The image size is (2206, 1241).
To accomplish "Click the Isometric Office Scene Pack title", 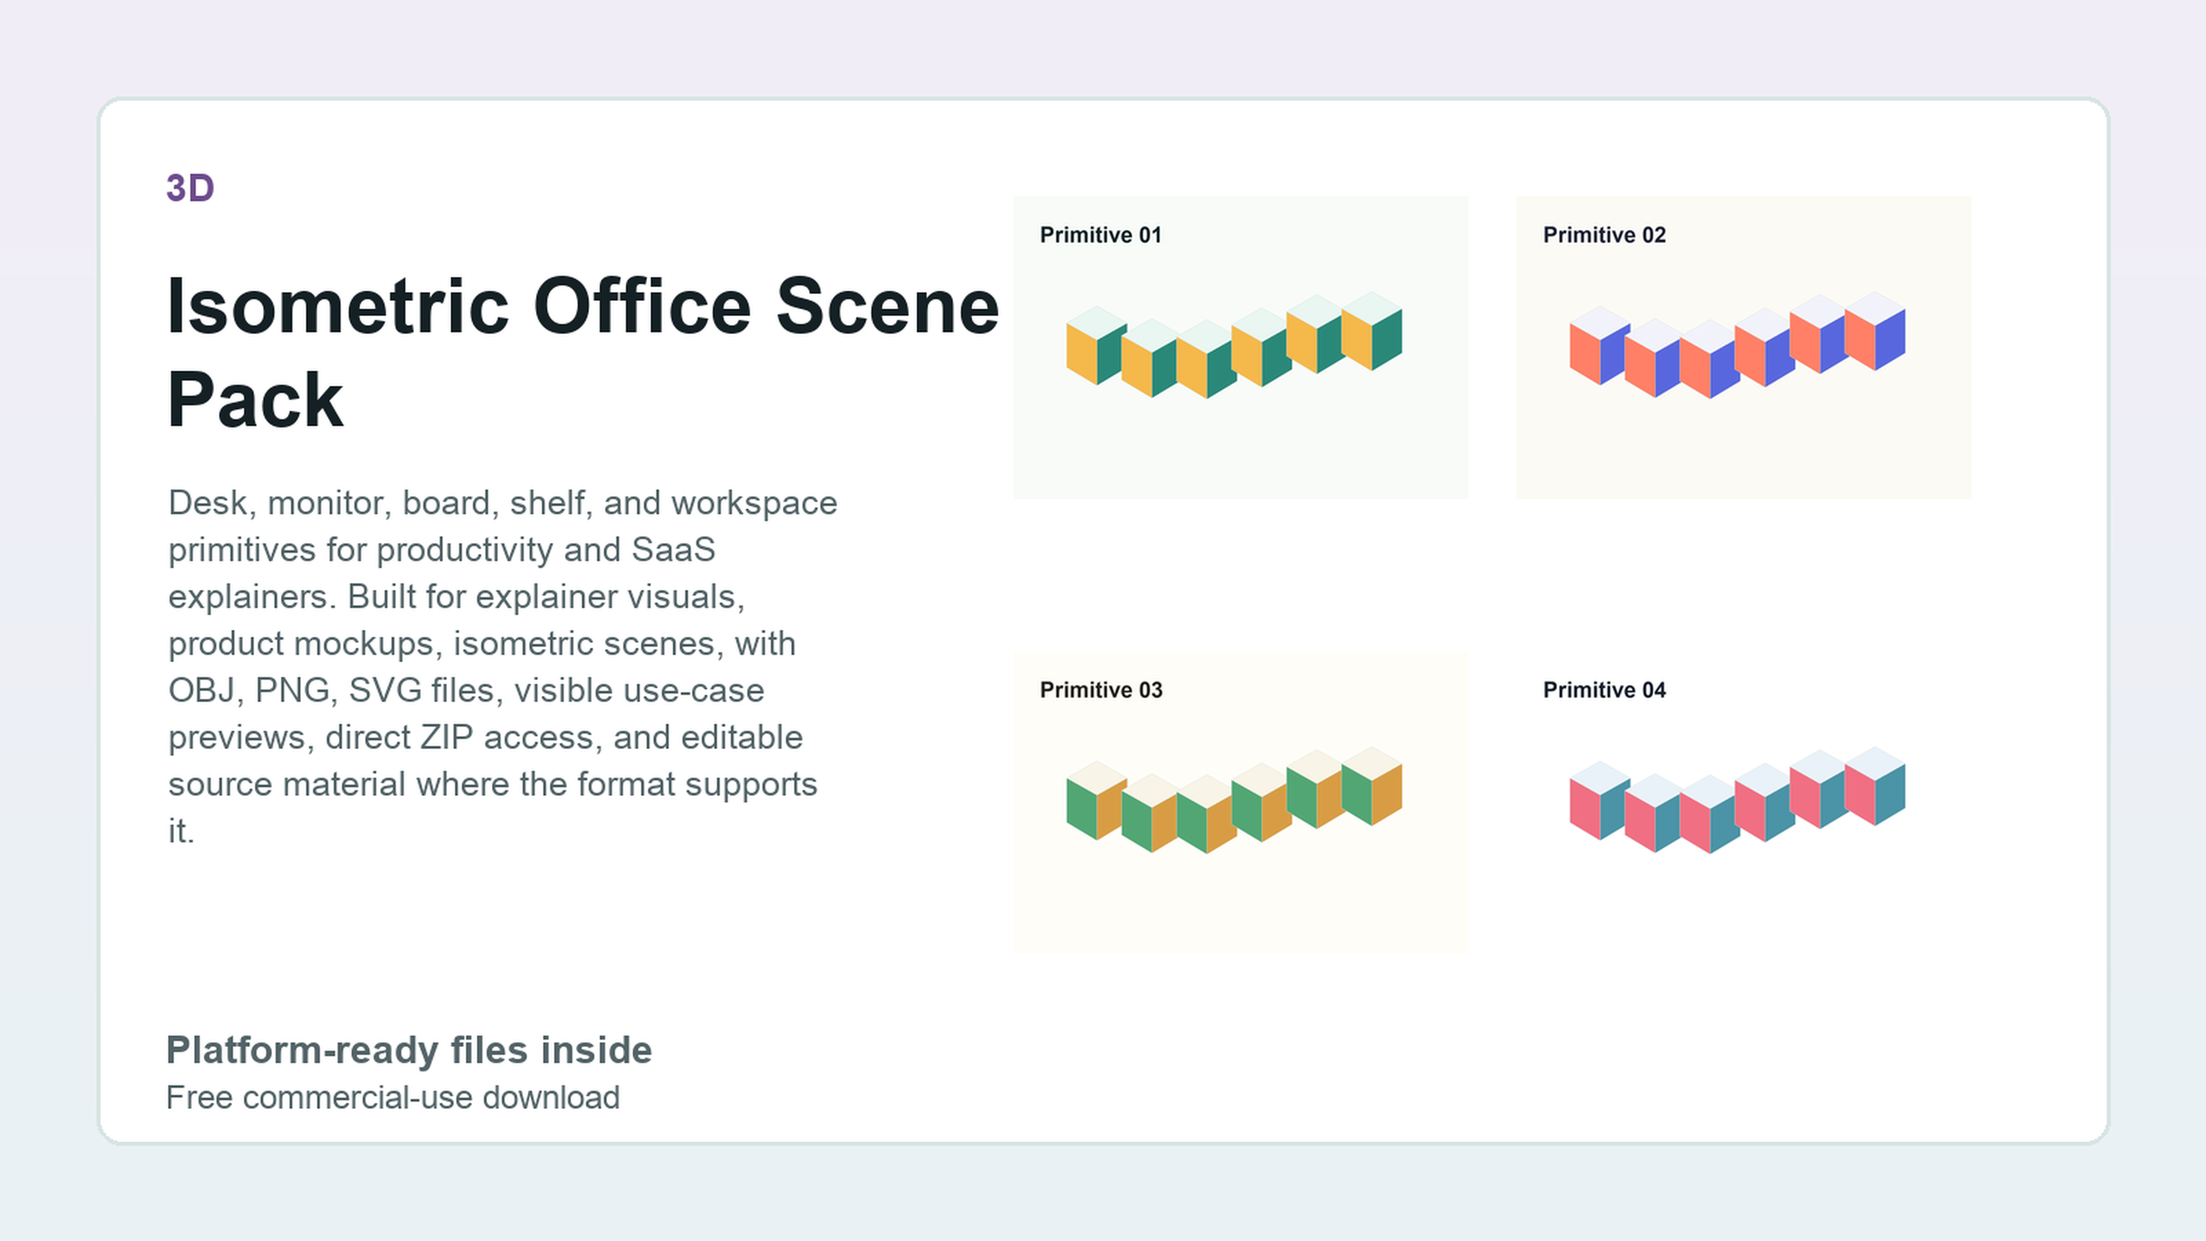I will [x=583, y=352].
